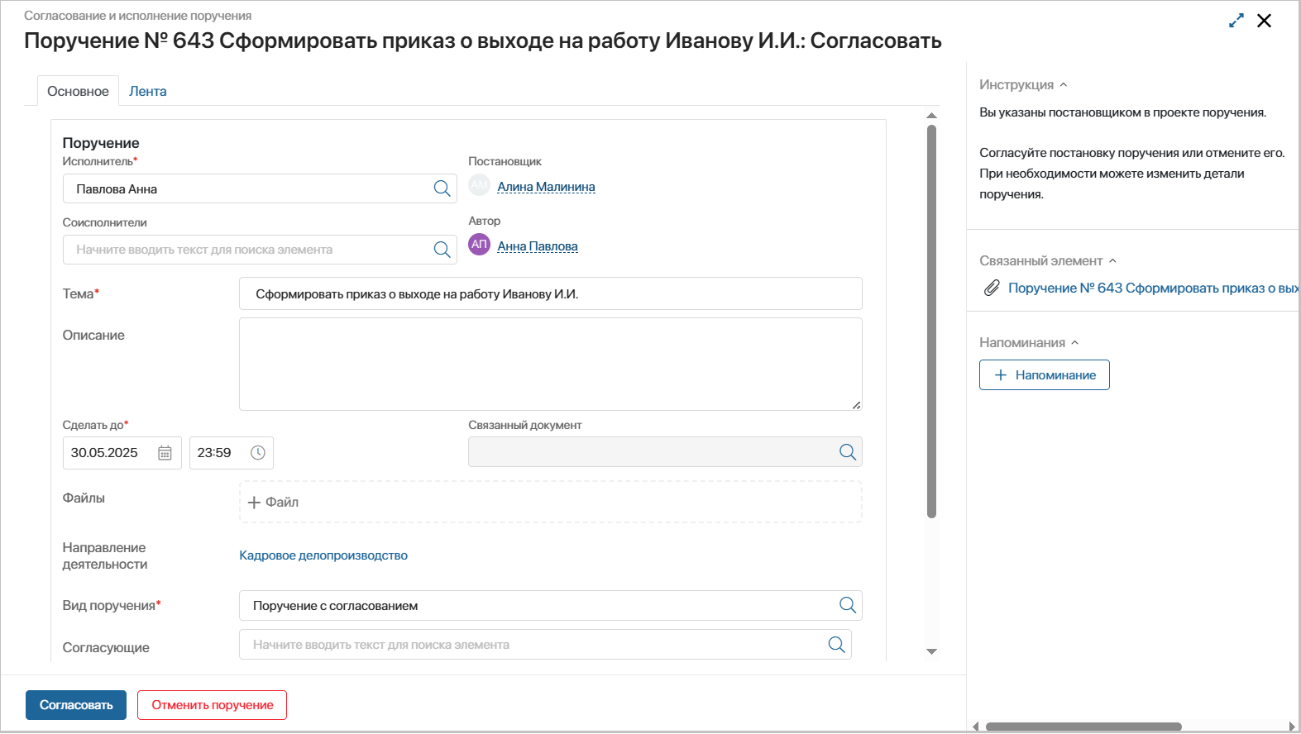Expand the window to full screen
This screenshot has width=1301, height=734.
pos(1236,21)
